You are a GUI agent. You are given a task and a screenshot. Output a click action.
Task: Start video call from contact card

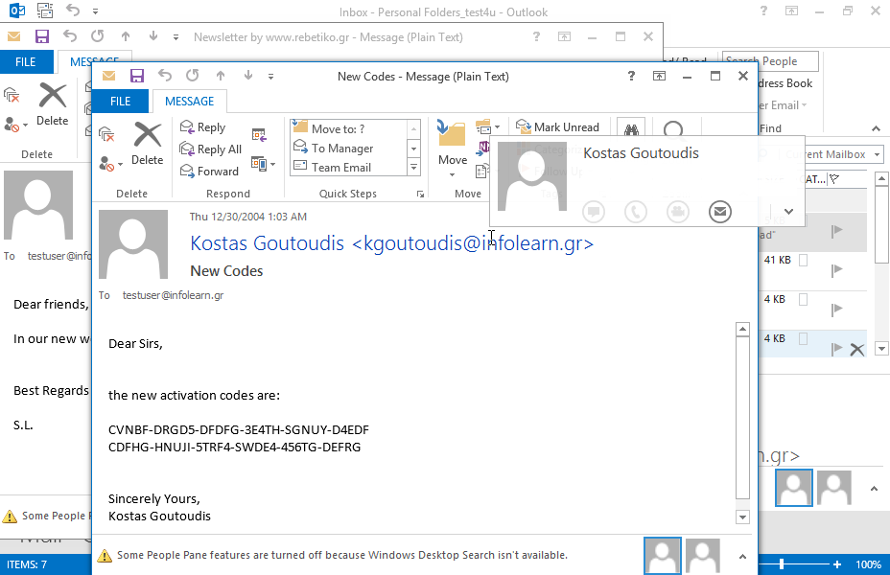[678, 212]
